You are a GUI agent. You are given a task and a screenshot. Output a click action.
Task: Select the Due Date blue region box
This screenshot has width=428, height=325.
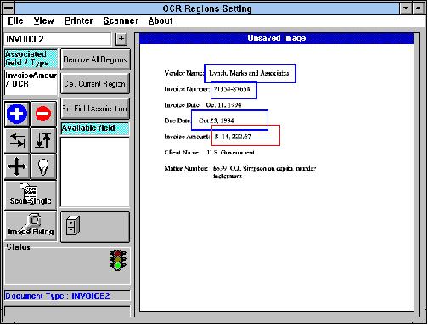tap(229, 120)
